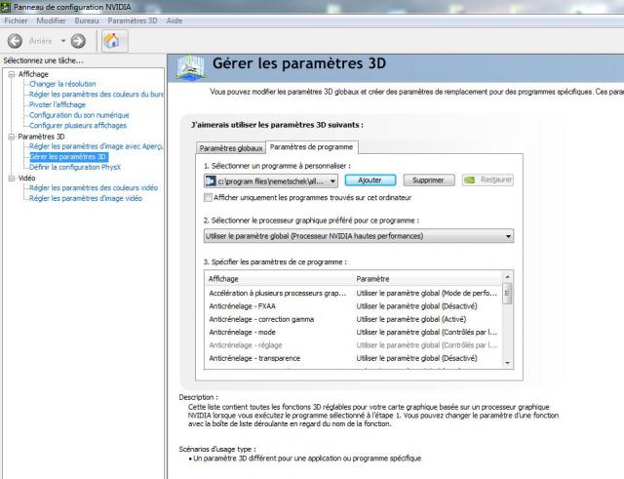Screen dimensions: 624x479
Task: Open the Back history dropdown arrow
Action: pos(62,41)
